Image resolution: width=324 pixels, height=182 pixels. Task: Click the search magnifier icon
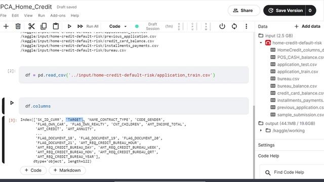click(268, 172)
